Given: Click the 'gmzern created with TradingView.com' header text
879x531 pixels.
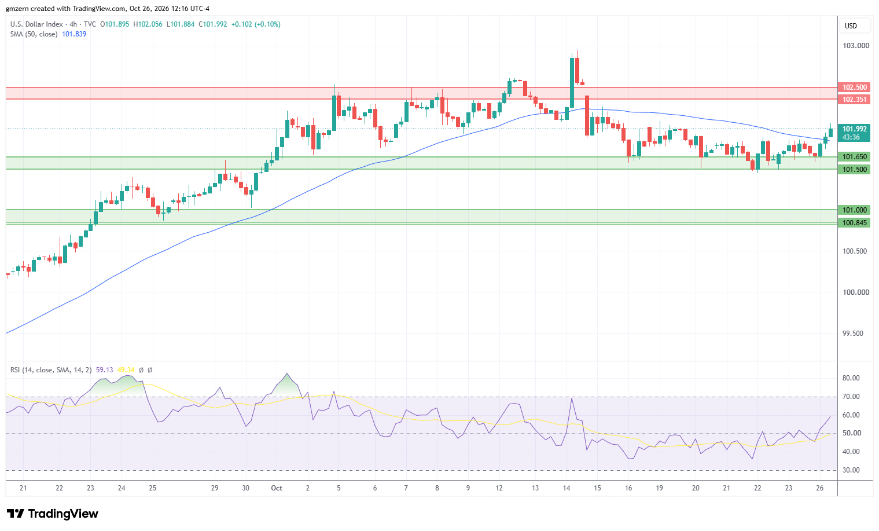Looking at the screenshot, I should pyautogui.click(x=66, y=9).
